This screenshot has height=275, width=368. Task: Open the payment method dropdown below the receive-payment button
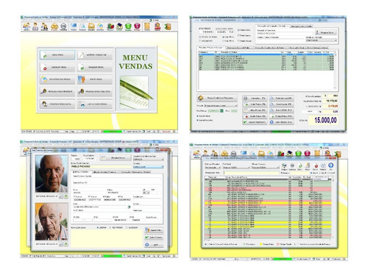(220, 106)
